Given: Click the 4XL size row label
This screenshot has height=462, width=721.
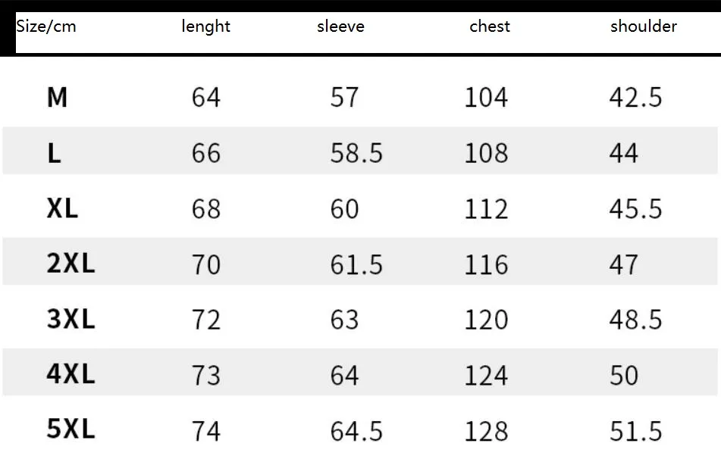Looking at the screenshot, I should click(71, 375).
